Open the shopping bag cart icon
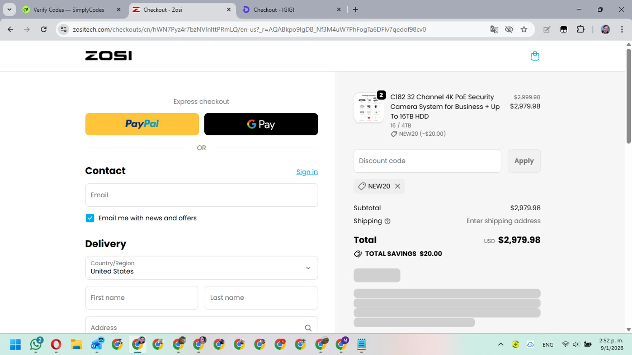Screen dimensions: 632x355 535,56
